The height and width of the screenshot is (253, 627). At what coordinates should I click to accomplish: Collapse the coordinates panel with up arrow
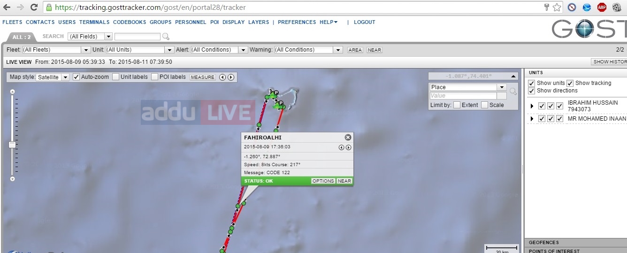514,76
